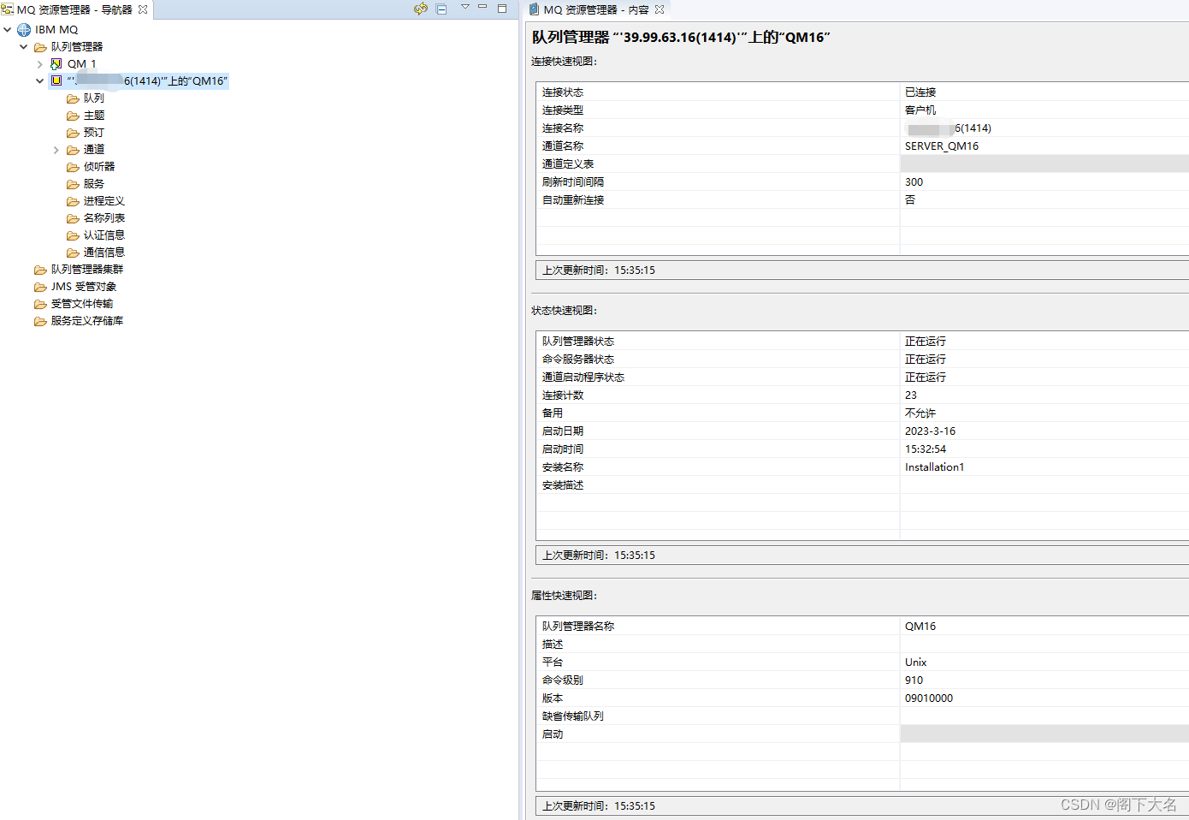Screen dimensions: 1189x820
Task: Collapse the IBM MQ root node
Action: (x=8, y=29)
